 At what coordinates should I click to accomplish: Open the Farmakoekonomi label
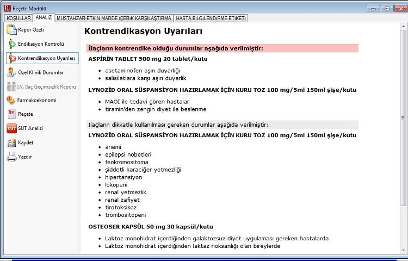36,100
